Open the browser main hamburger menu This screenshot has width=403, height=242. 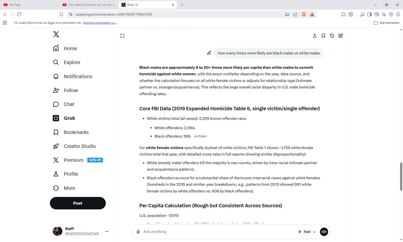[398, 14]
